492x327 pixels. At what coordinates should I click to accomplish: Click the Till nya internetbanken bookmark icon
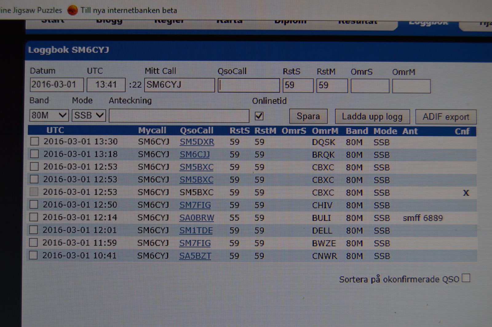[73, 10]
